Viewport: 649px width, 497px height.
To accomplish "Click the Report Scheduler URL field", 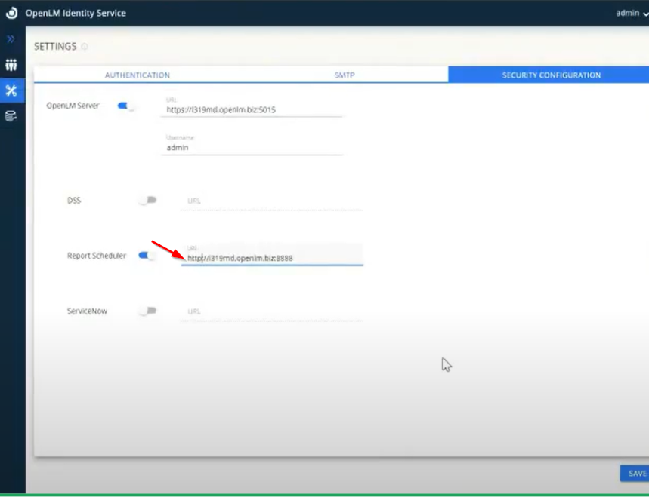I will pyautogui.click(x=272, y=258).
